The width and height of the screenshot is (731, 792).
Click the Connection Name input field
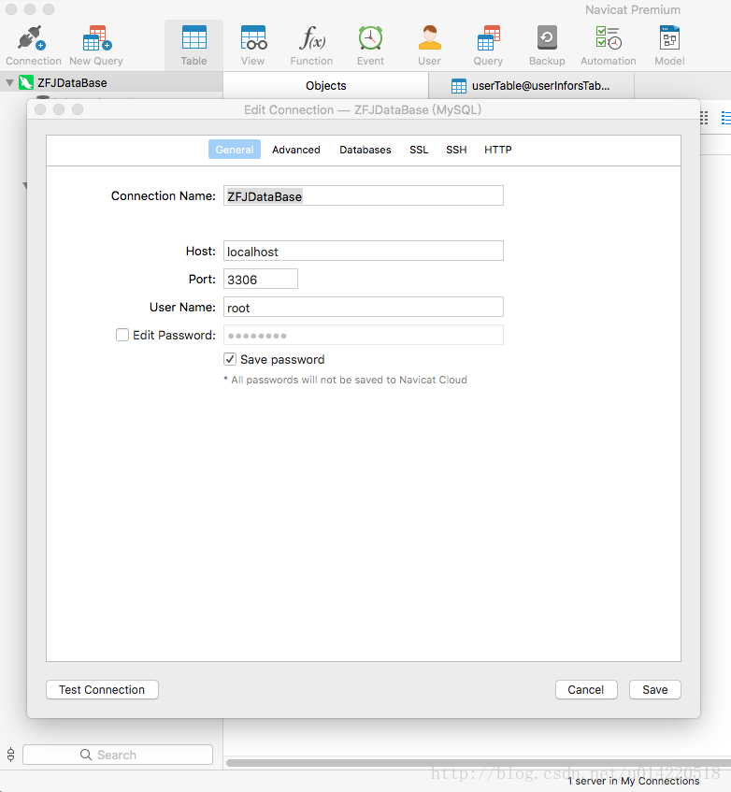(x=364, y=196)
